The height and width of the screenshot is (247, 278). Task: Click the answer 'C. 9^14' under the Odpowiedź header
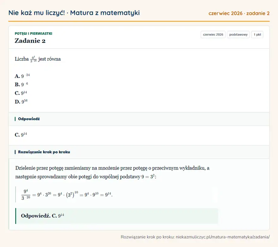click(21, 134)
